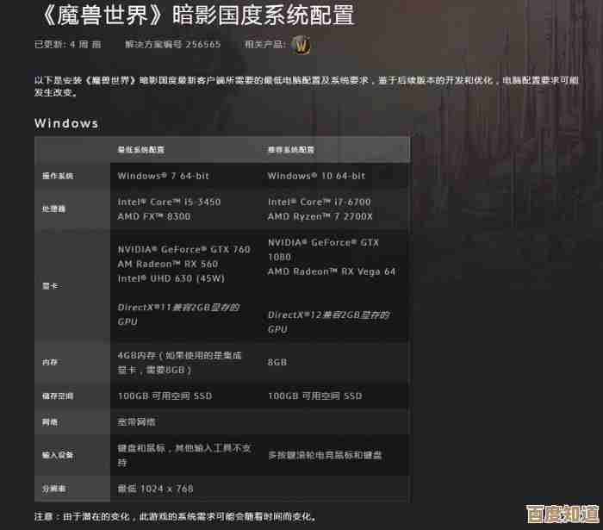Click the AMD FX 8300 text
The height and width of the screenshot is (530, 603).
[154, 216]
